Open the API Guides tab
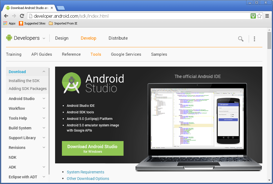This screenshot has height=184, width=273. click(x=42, y=54)
